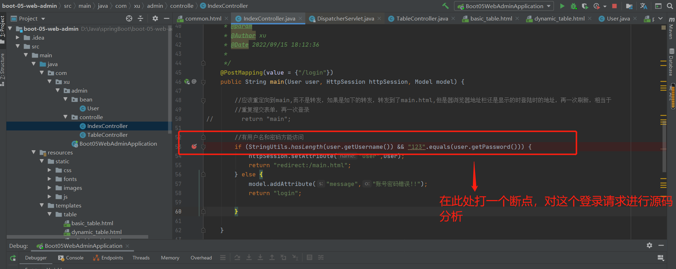676x269 pixels.
Task: Open Maven side tool window
Action: click(671, 28)
